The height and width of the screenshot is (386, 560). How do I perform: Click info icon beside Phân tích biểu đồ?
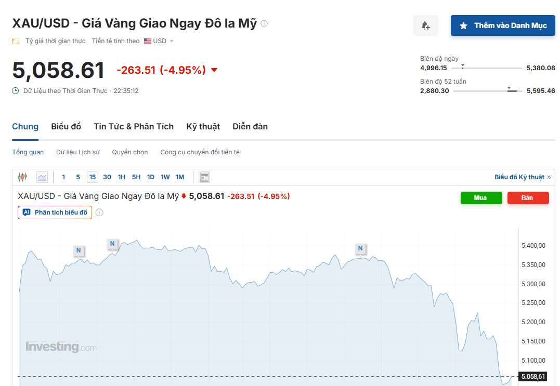(x=99, y=212)
